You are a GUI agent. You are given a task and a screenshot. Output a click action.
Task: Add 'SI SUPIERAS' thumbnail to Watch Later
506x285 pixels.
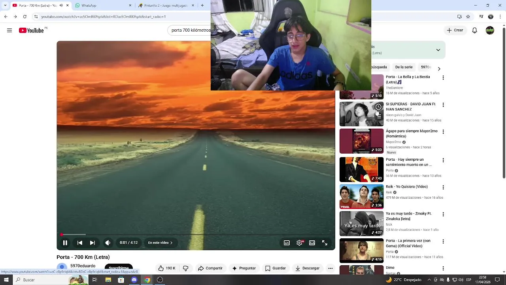tap(378, 107)
